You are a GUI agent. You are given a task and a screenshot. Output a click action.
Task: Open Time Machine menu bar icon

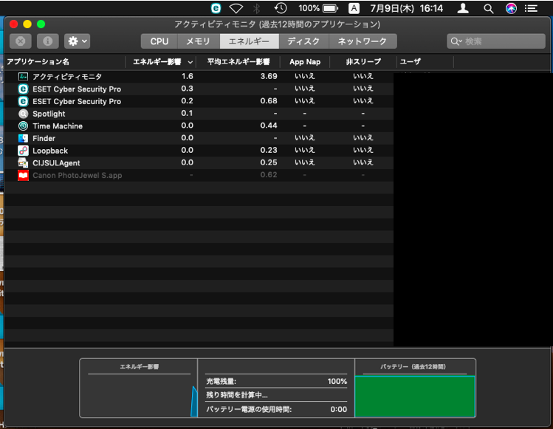pos(281,8)
